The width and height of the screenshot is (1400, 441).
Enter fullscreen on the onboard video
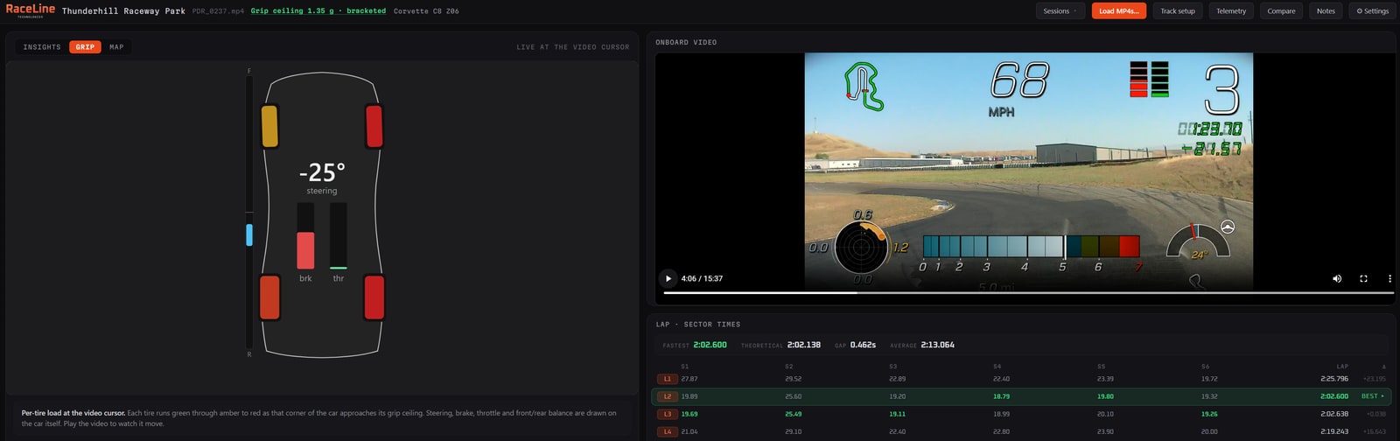1363,278
